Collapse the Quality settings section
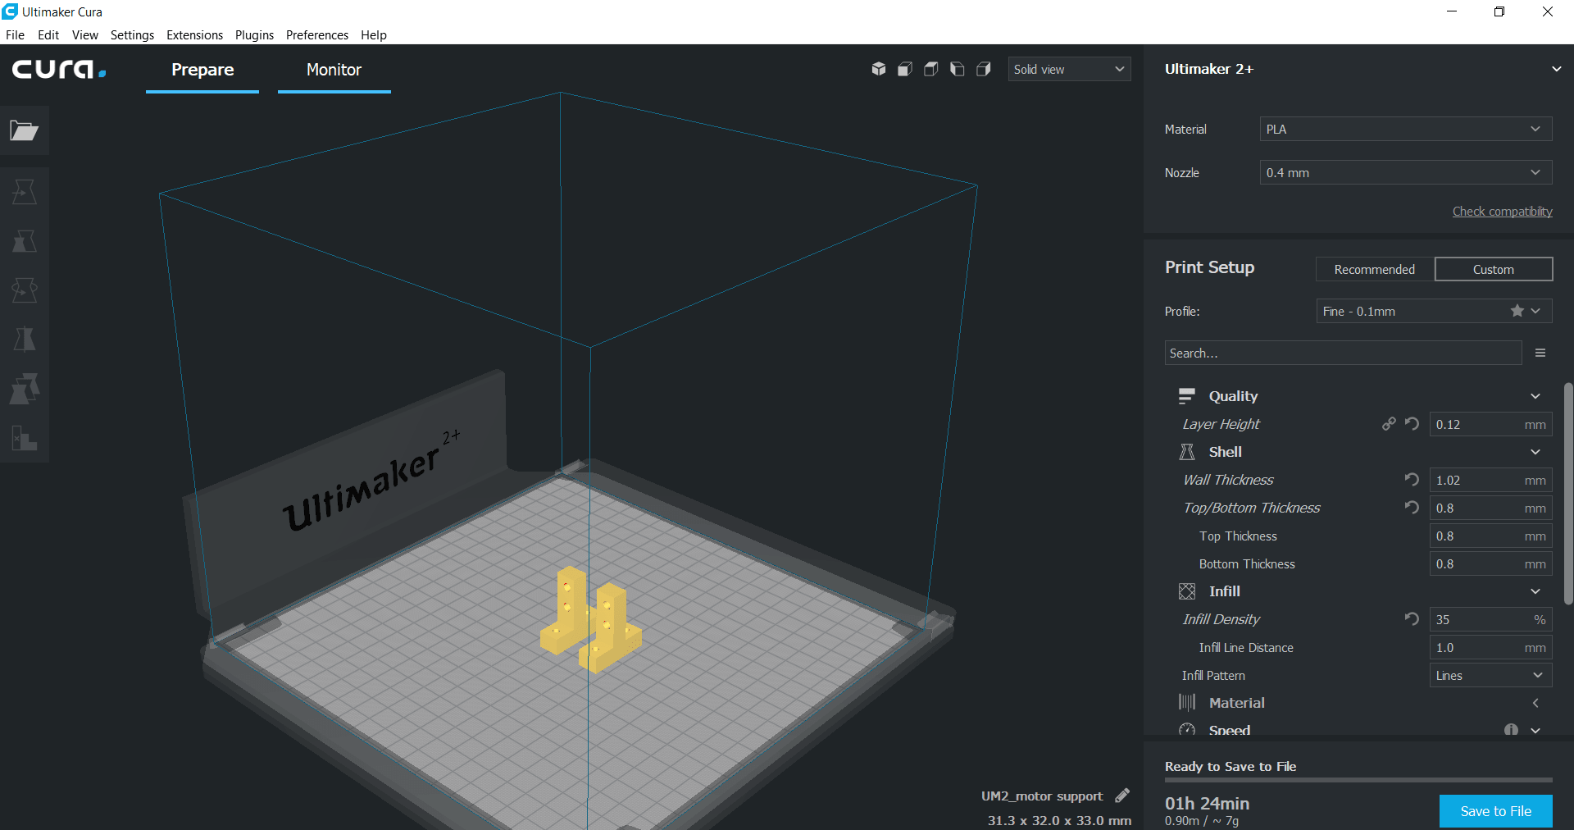The width and height of the screenshot is (1574, 830). click(1535, 396)
